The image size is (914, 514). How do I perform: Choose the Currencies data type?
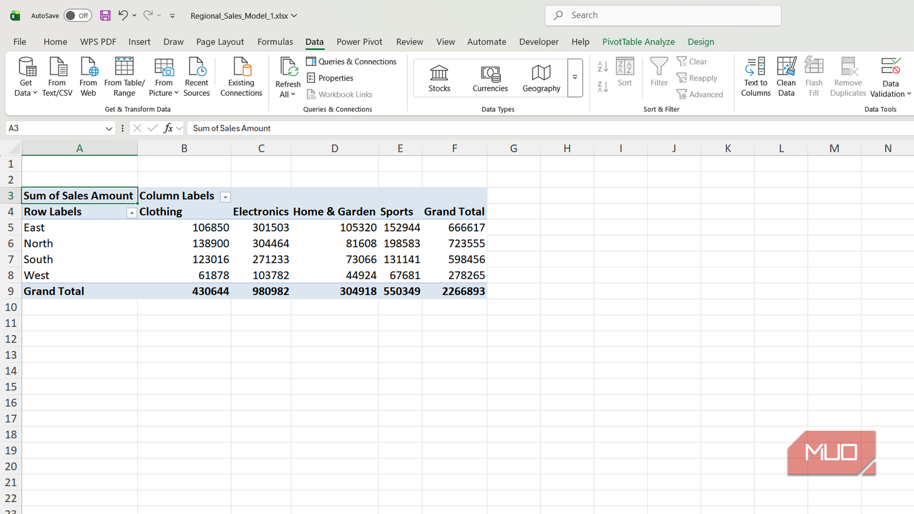[490, 78]
